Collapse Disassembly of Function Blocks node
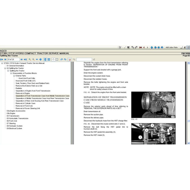 pos(11,73)
